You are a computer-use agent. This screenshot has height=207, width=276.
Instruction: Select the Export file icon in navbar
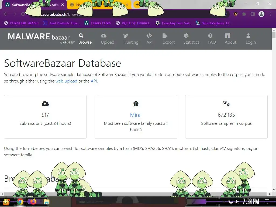165,36
